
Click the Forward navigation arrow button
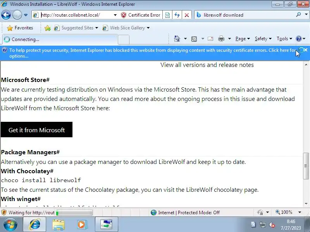click(x=17, y=15)
